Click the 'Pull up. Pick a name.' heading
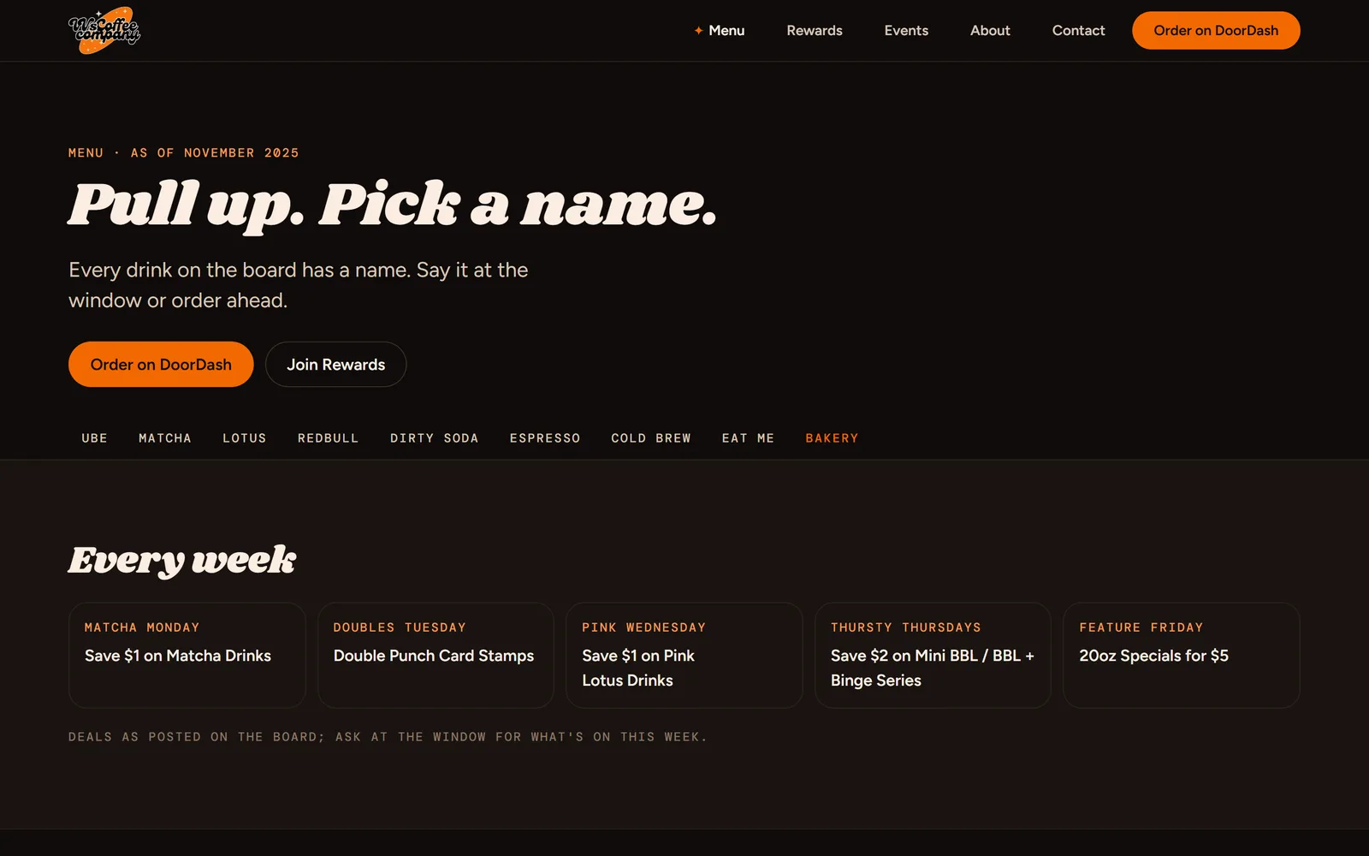Screen dimensions: 1369x856 click(x=393, y=205)
